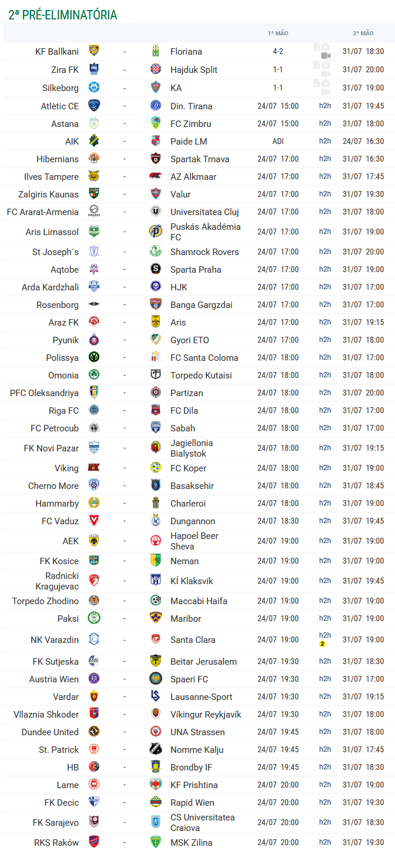Screen dimensions: 395x851
Task: Click the 1-1 score of Zira FK match
Action: pos(278,69)
